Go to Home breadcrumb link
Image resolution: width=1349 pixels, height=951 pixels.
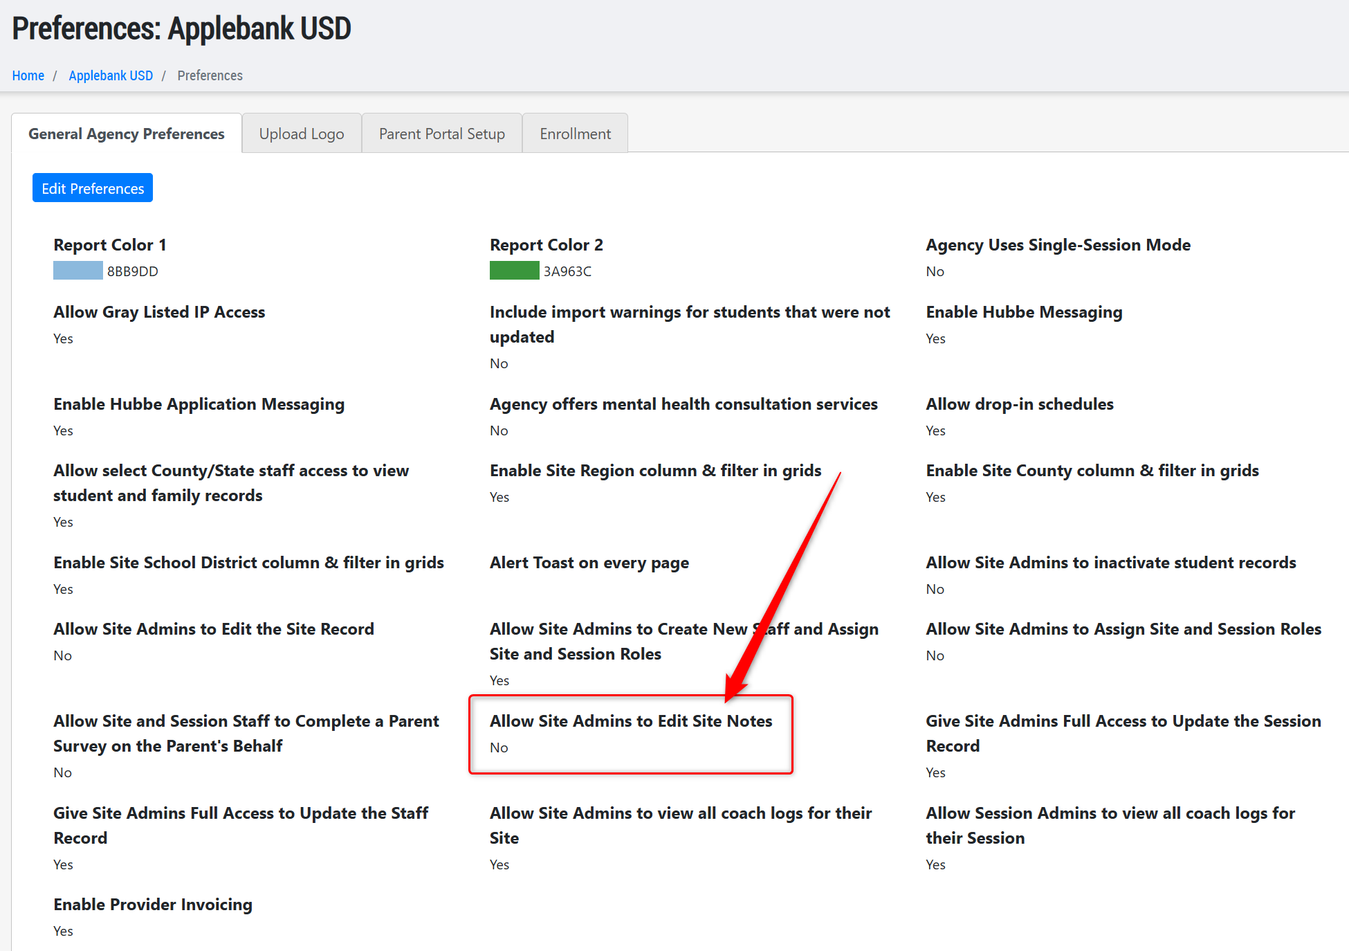[x=28, y=75]
